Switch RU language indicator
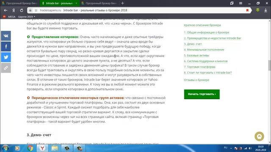 click(x=226, y=148)
